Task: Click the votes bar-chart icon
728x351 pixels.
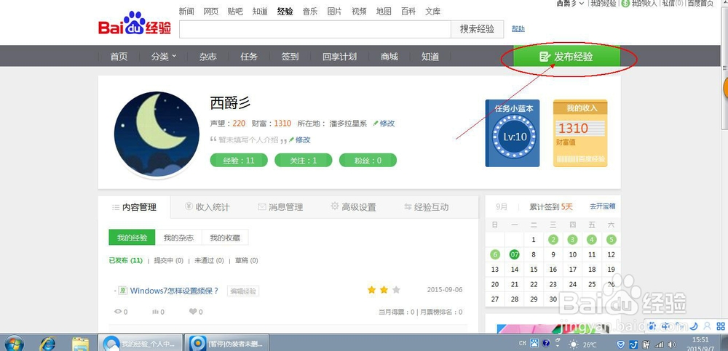Action: click(156, 312)
